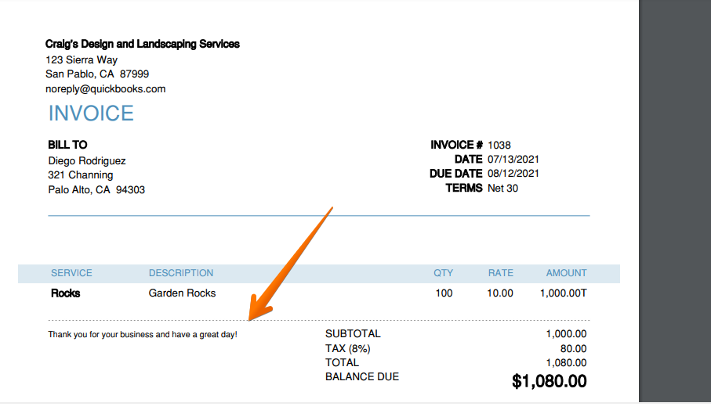Select total amount 1,080.00
The image size is (711, 410).
tap(566, 363)
